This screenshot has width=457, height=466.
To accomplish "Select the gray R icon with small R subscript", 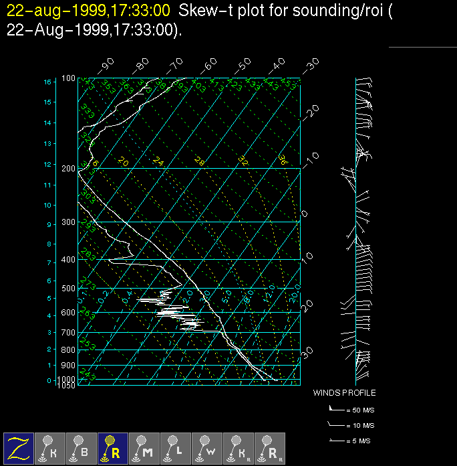I will (270, 448).
